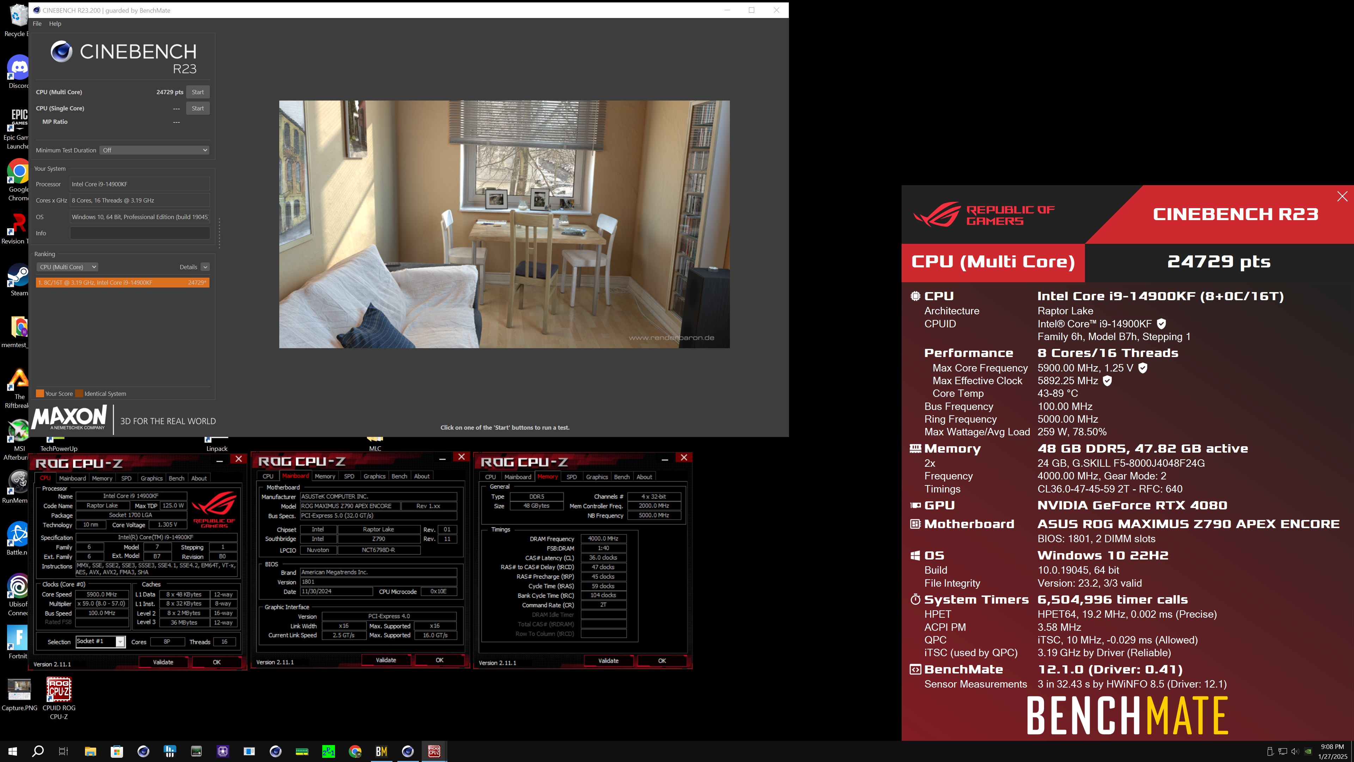The image size is (1354, 762).
Task: Open taskbar Search
Action: pos(38,751)
